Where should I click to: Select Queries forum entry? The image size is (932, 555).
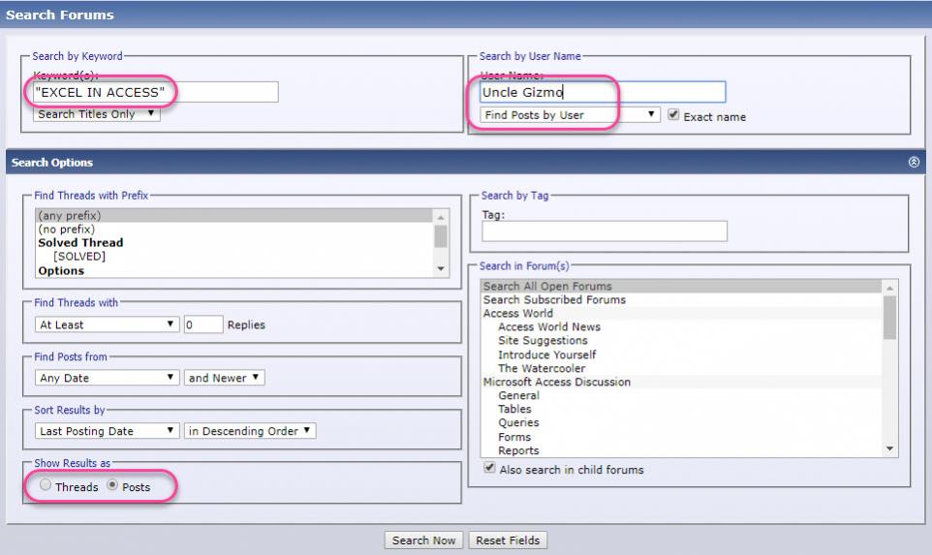click(x=682, y=423)
